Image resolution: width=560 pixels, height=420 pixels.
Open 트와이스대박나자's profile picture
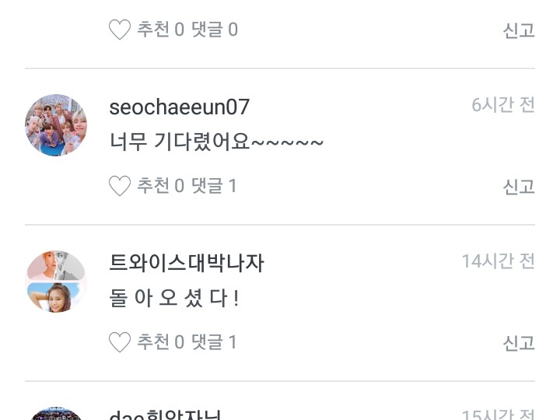(x=56, y=282)
